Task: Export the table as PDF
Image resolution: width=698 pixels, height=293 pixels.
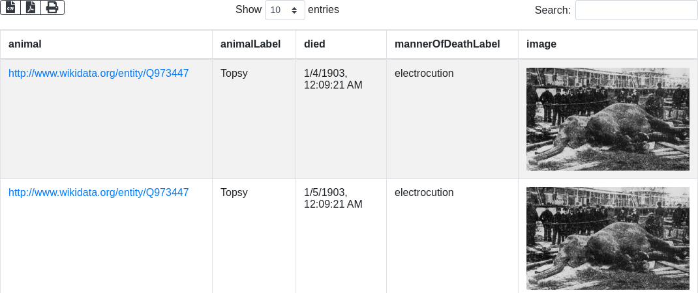Action: coord(31,7)
